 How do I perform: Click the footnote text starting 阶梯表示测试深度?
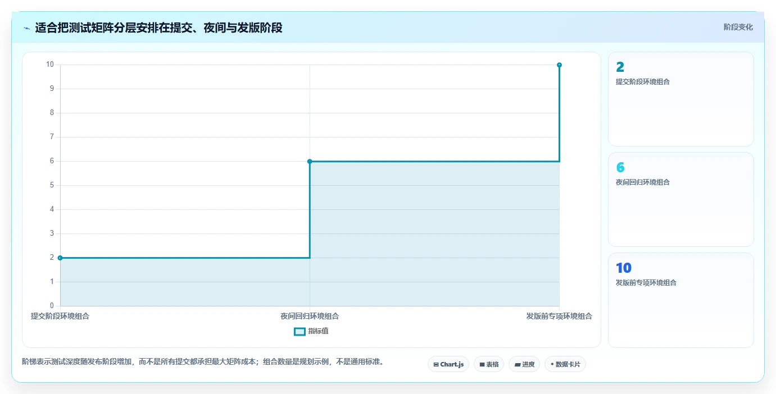(204, 361)
